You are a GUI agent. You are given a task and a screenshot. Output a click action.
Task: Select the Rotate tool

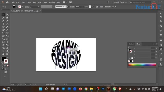click(x=3, y=33)
